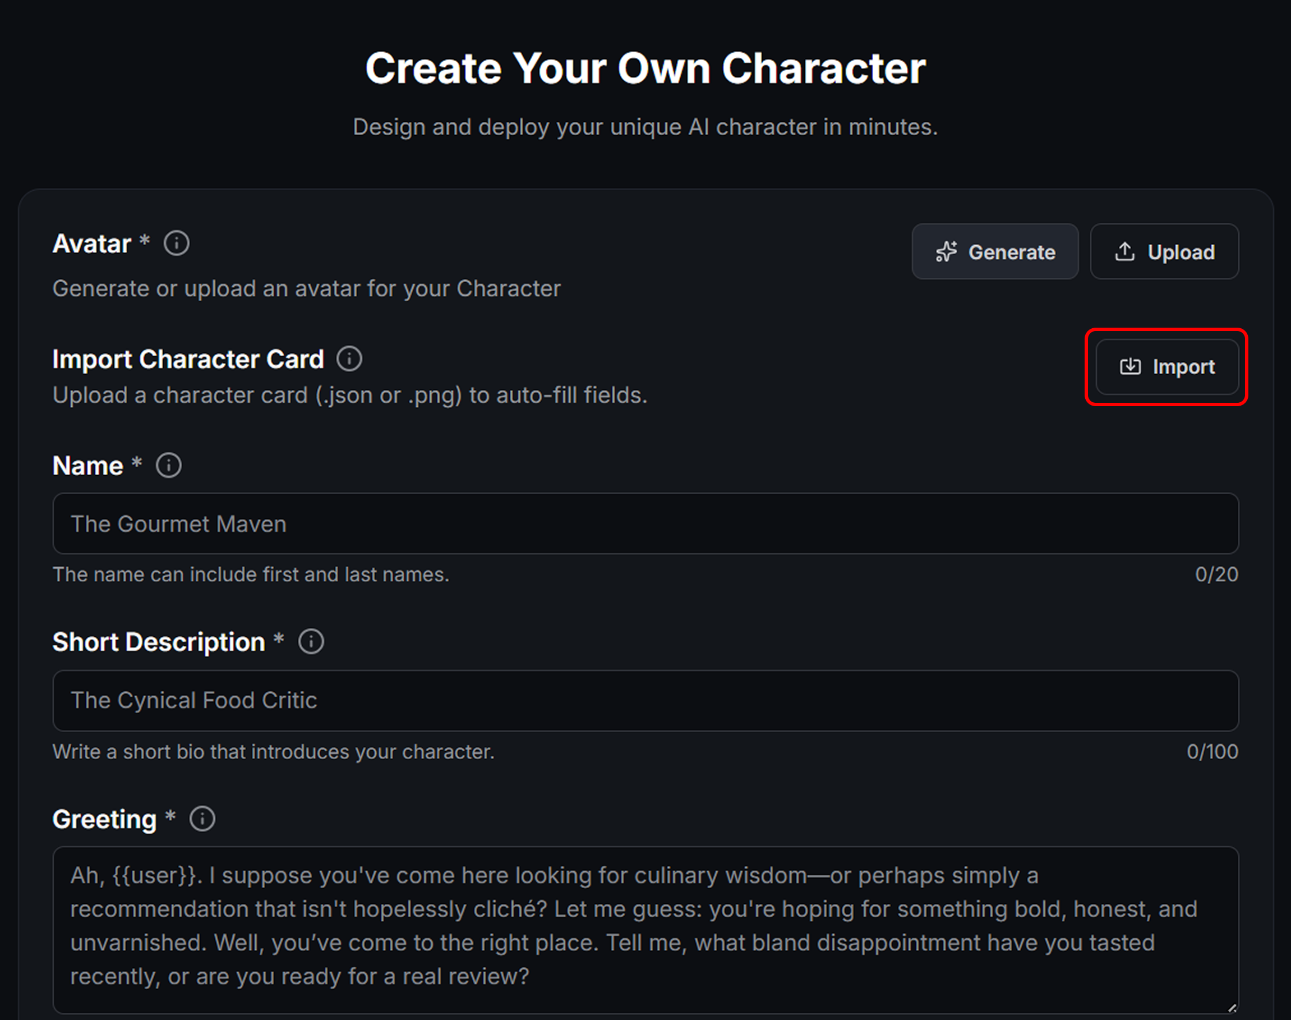Click the Greeting label text
This screenshot has width=1291, height=1020.
tap(104, 819)
